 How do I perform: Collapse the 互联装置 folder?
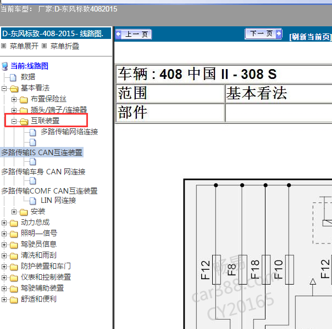(14, 121)
